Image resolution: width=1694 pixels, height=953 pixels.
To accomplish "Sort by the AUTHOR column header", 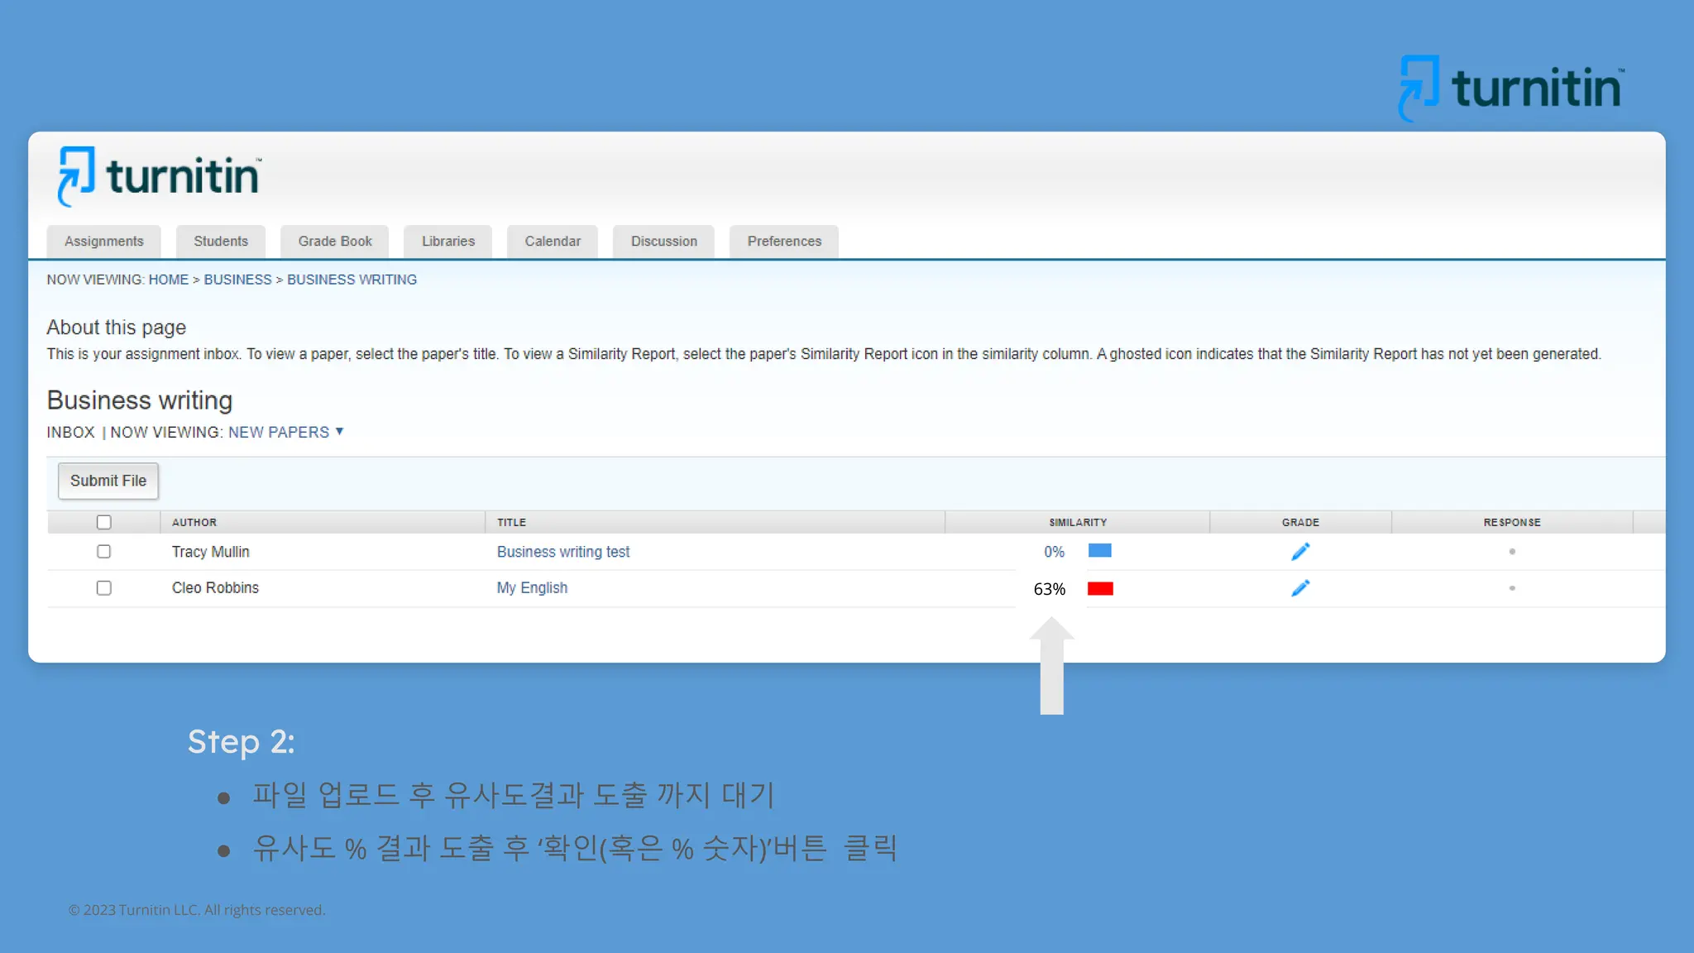I will pyautogui.click(x=194, y=522).
